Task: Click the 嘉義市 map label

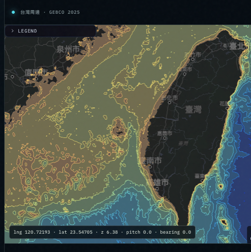Action: tap(164, 133)
